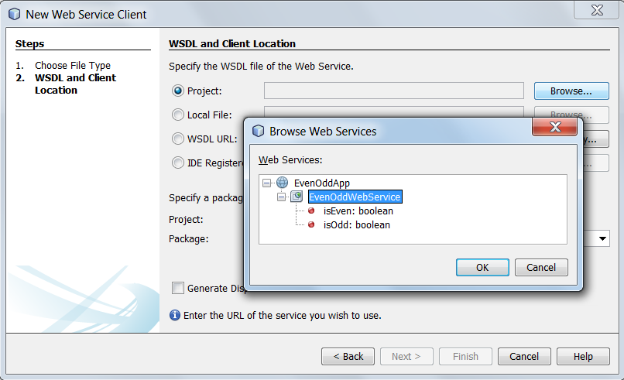Click the EvenOddApp globe project icon
The image size is (624, 380).
282,183
